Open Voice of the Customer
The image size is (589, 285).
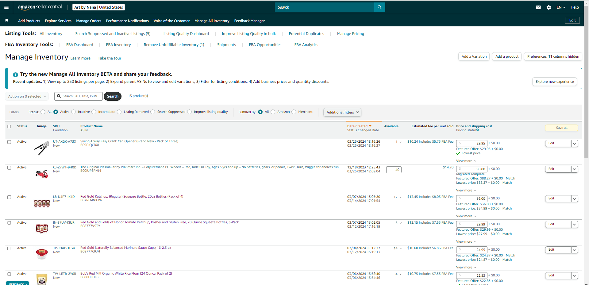171,21
